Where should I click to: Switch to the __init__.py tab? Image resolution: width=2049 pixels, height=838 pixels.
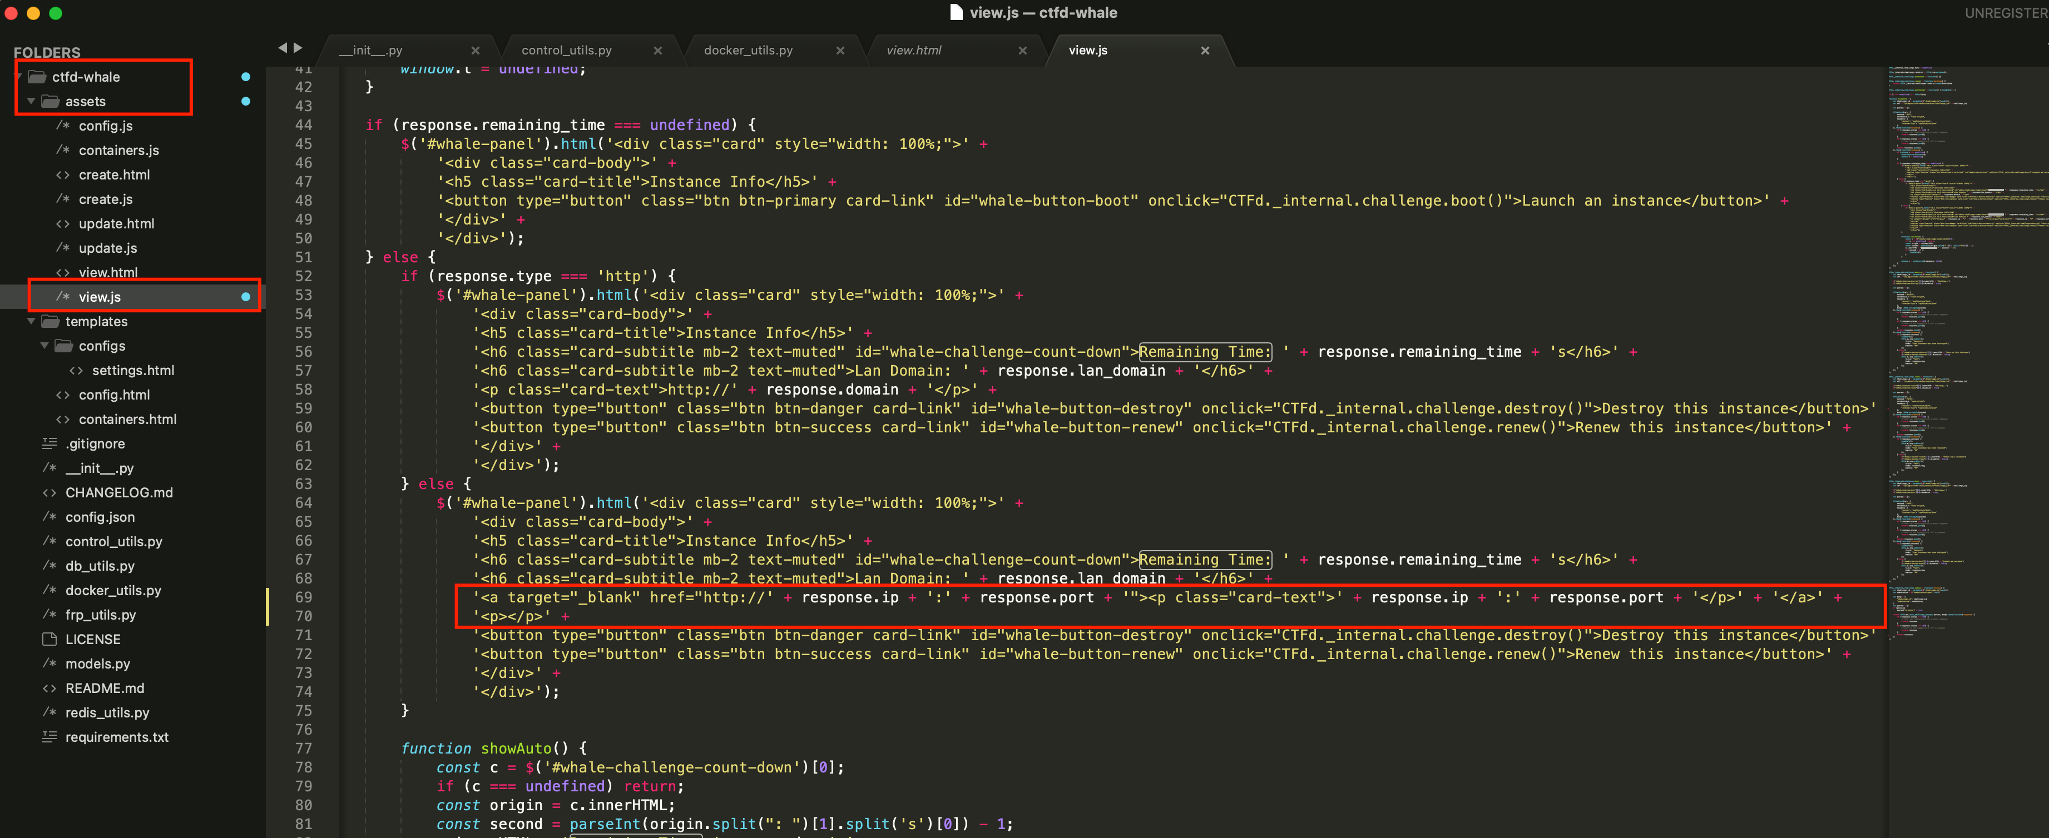pos(370,50)
